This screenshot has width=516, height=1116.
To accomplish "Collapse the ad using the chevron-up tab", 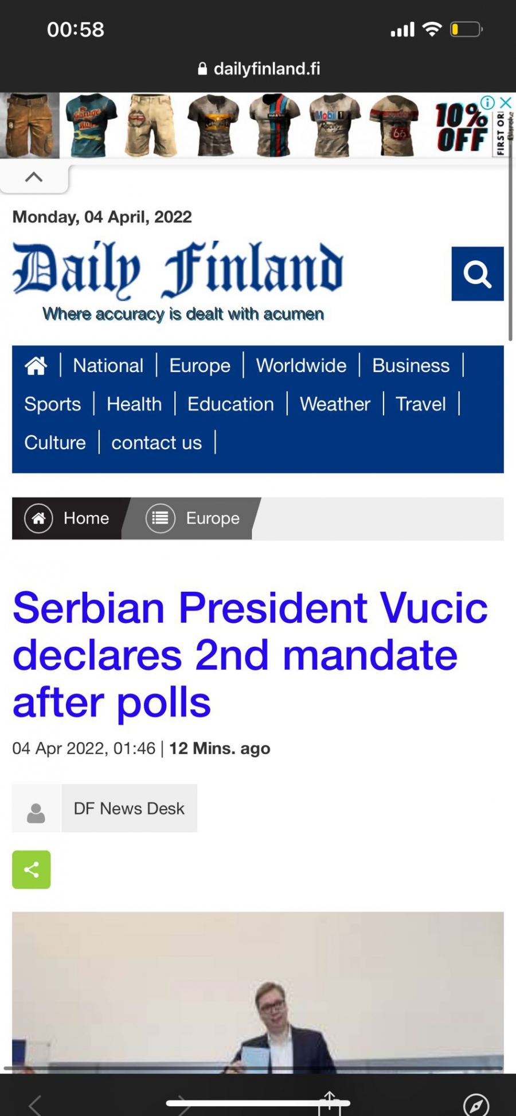I will [34, 177].
